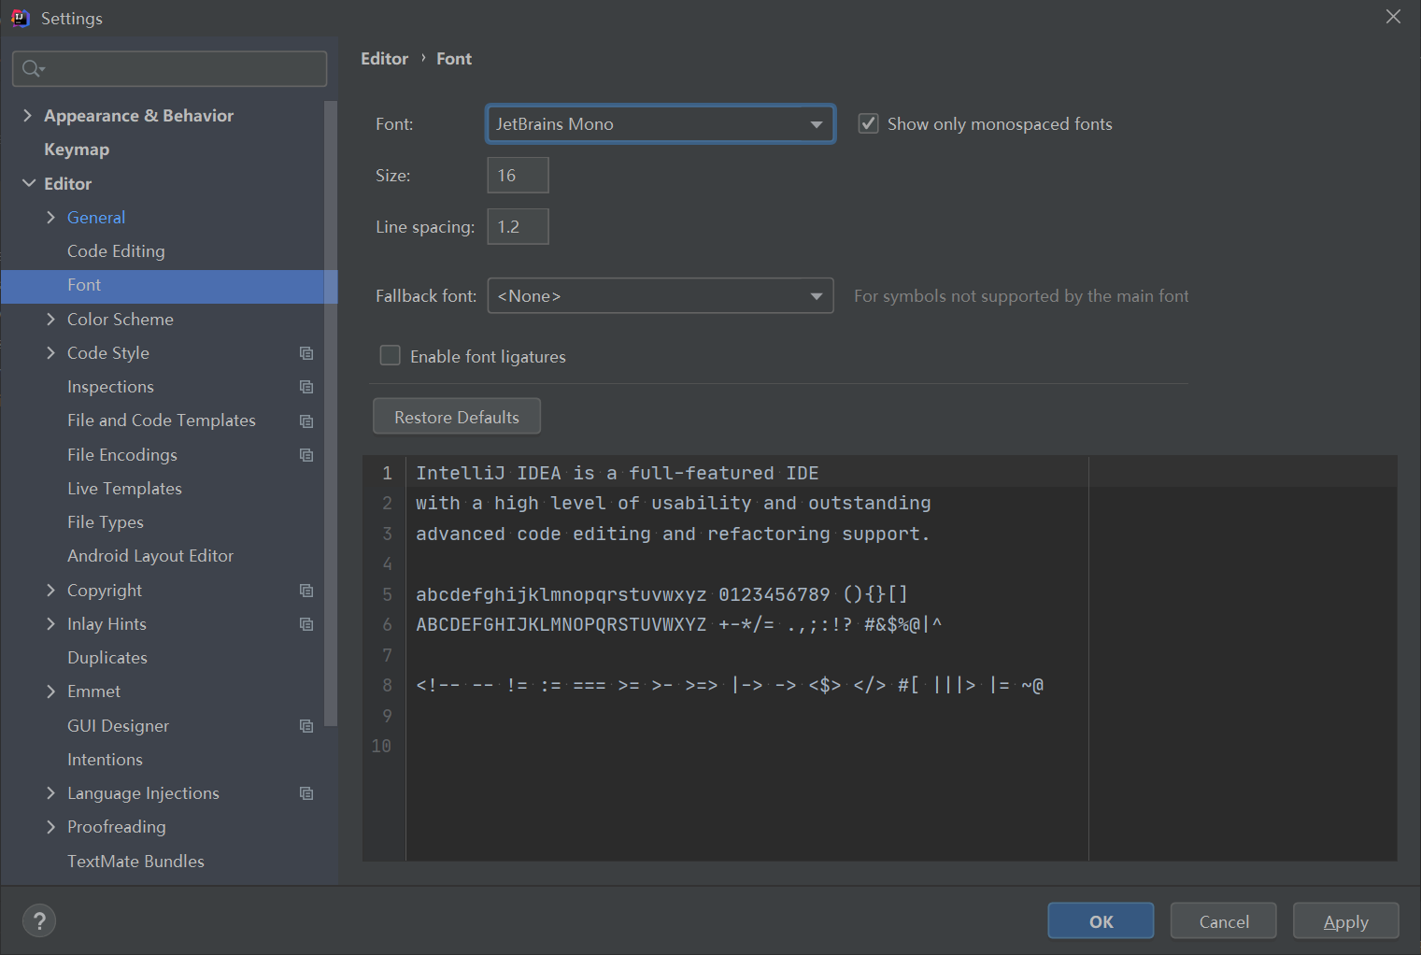Enable font ligatures
Viewport: 1421px width, 955px height.
point(390,355)
